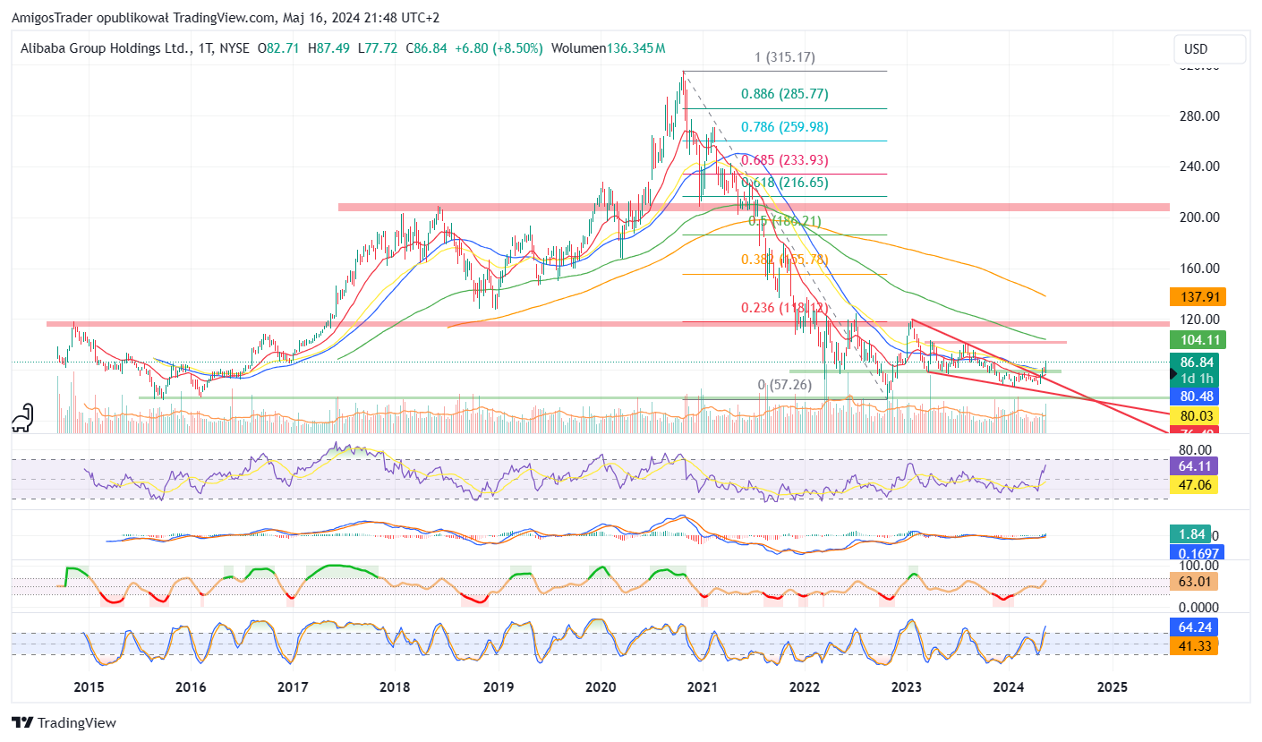Open the USD currency selector
The image size is (1262, 742).
[1209, 49]
